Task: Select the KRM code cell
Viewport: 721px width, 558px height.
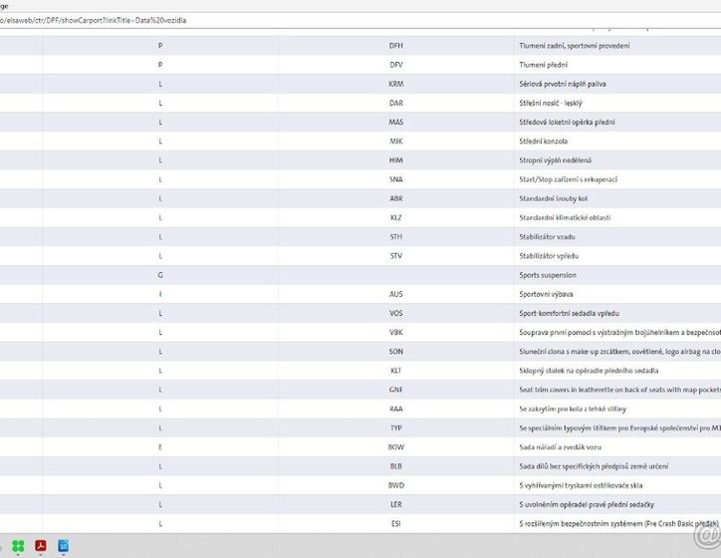Action: click(x=396, y=84)
